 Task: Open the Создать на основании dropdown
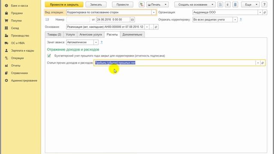tap(195, 5)
